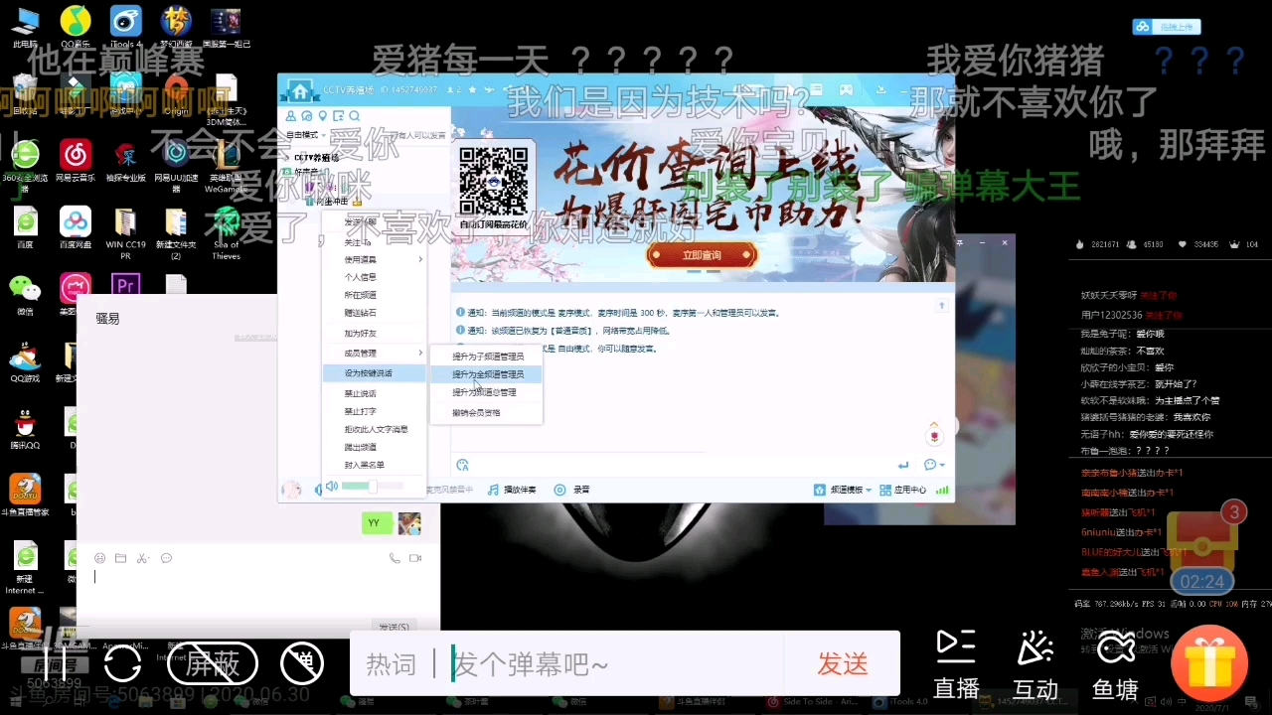This screenshot has width=1272, height=715.
Task: Toggle the 弹 danmaku off switch
Action: coord(302,663)
